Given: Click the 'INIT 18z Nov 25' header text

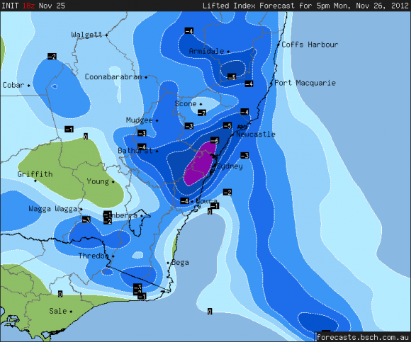Looking at the screenshot, I should (33, 6).
